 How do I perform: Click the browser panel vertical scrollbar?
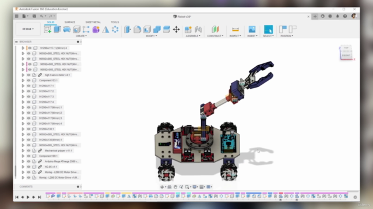pyautogui.click(x=16, y=172)
